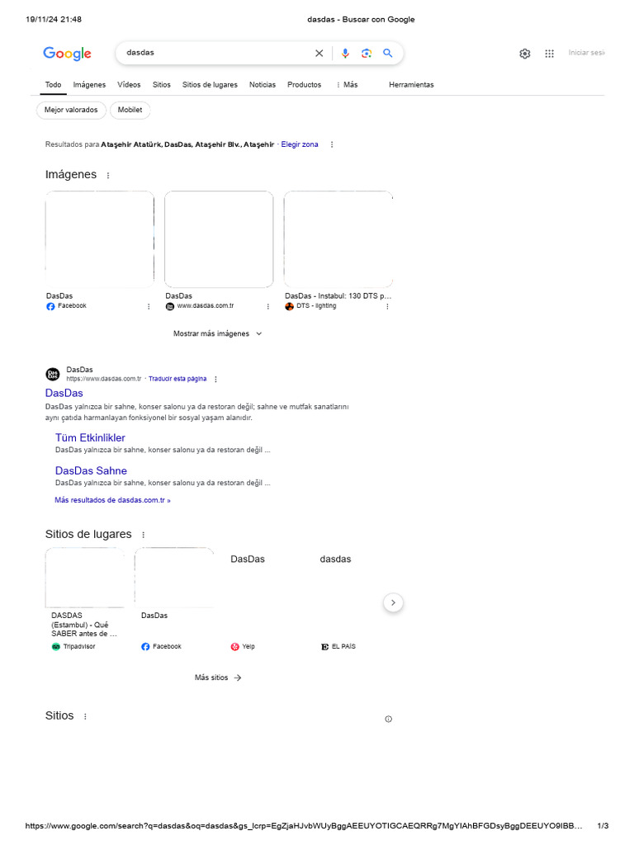Open the Google apps grid
The image size is (634, 845).
click(x=549, y=54)
